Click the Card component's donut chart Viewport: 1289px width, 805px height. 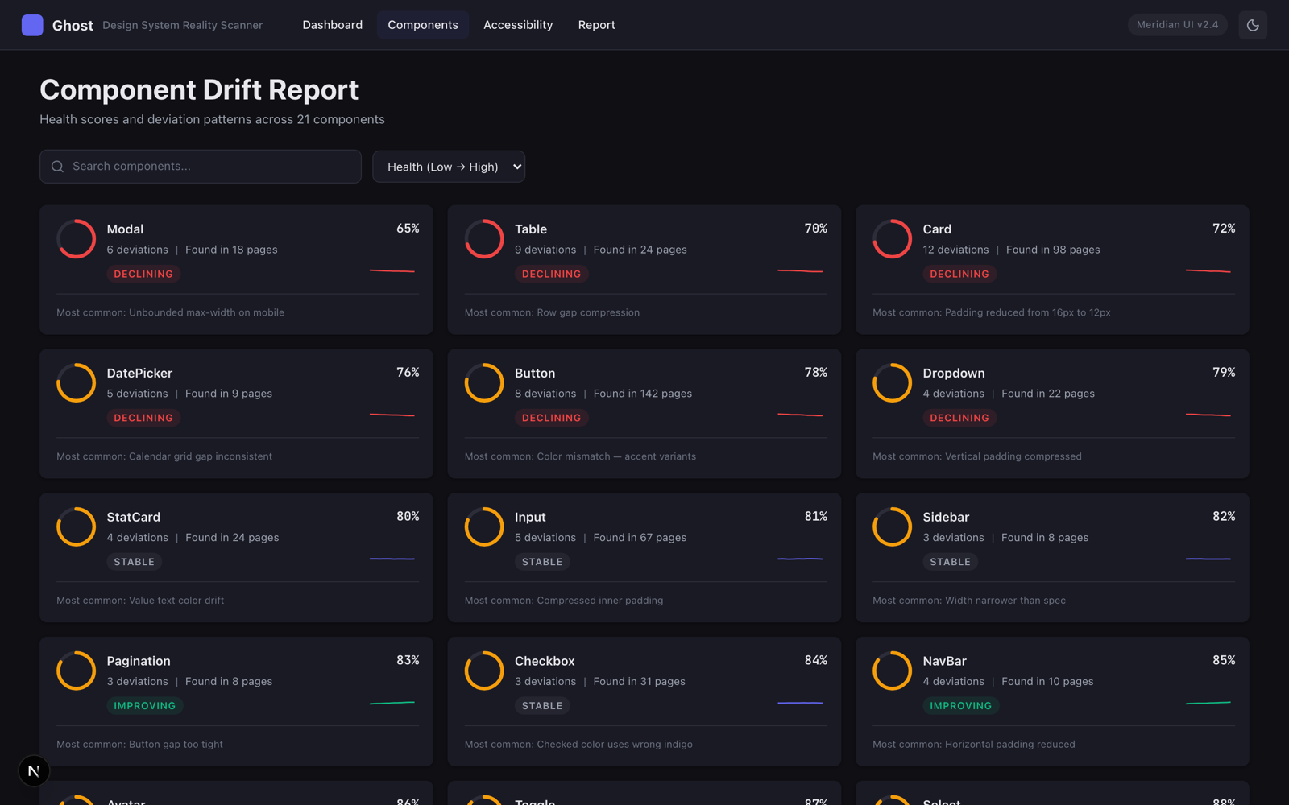pos(892,238)
